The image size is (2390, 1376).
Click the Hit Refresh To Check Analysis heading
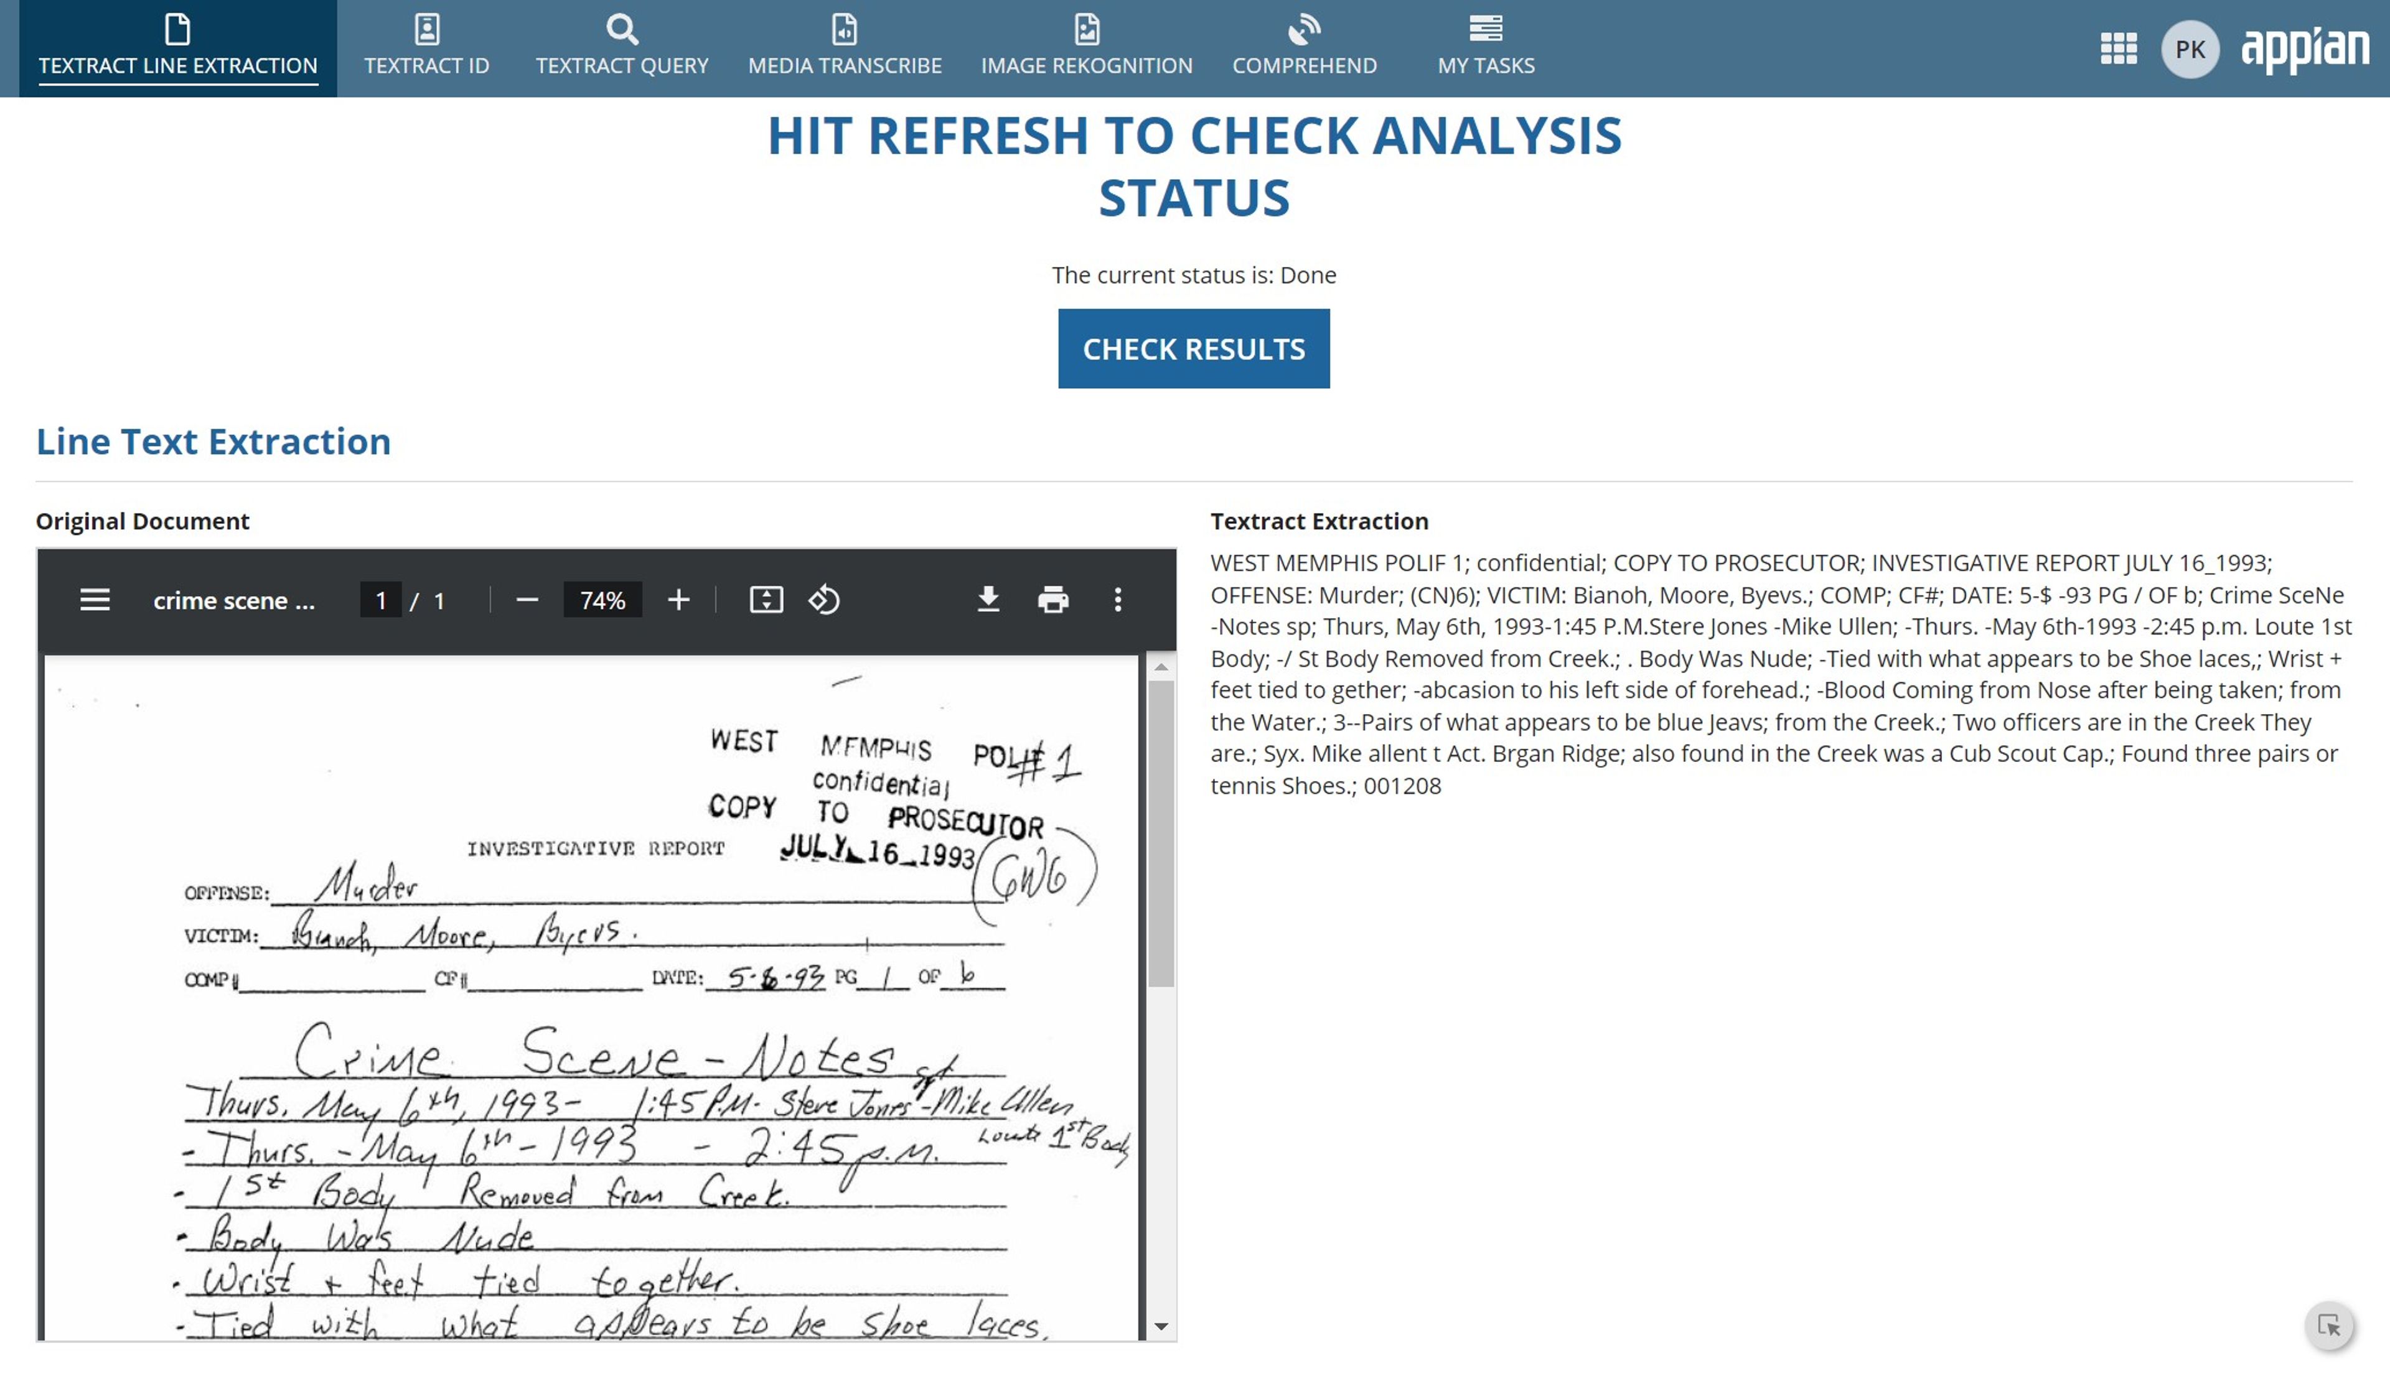[x=1194, y=166]
